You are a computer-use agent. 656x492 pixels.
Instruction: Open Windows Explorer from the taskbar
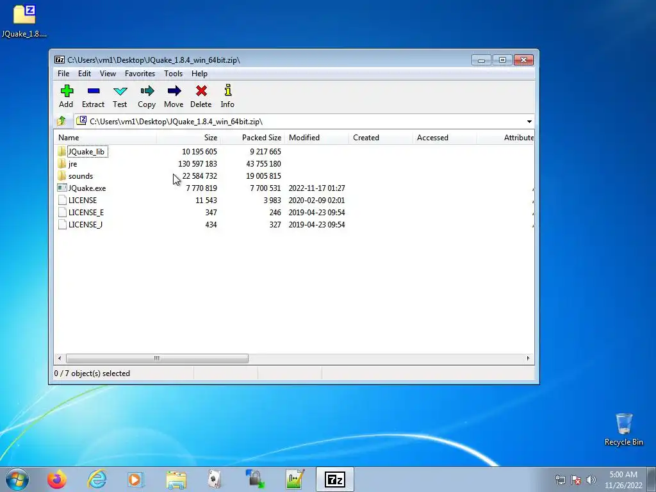pos(176,479)
